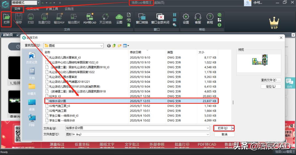Click the file list vertical scrollbar
Screen dimensions: 296x155
(x=233, y=102)
